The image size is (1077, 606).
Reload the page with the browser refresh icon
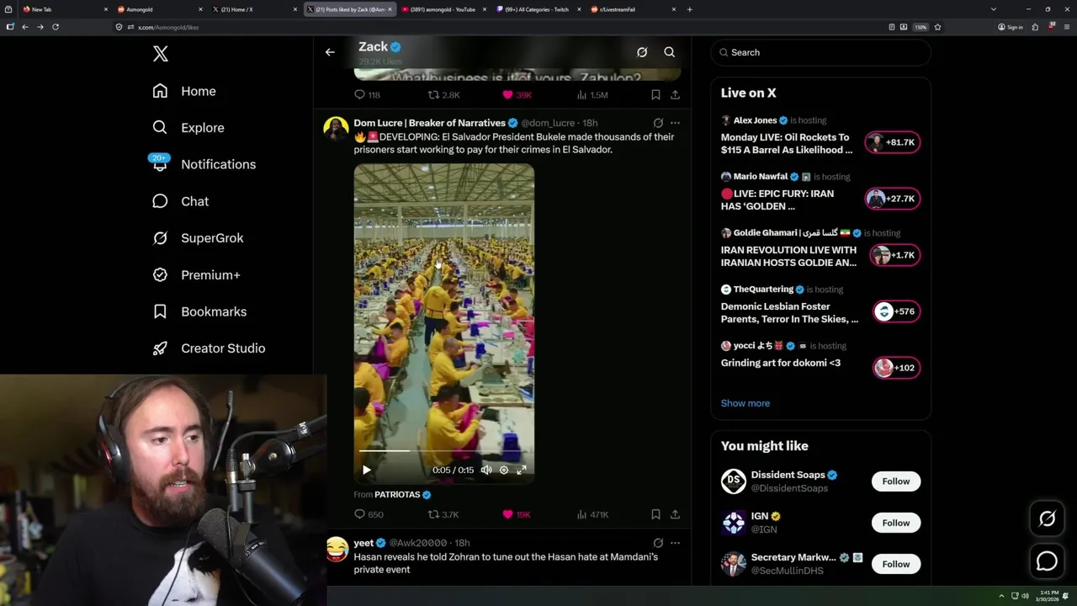(56, 27)
